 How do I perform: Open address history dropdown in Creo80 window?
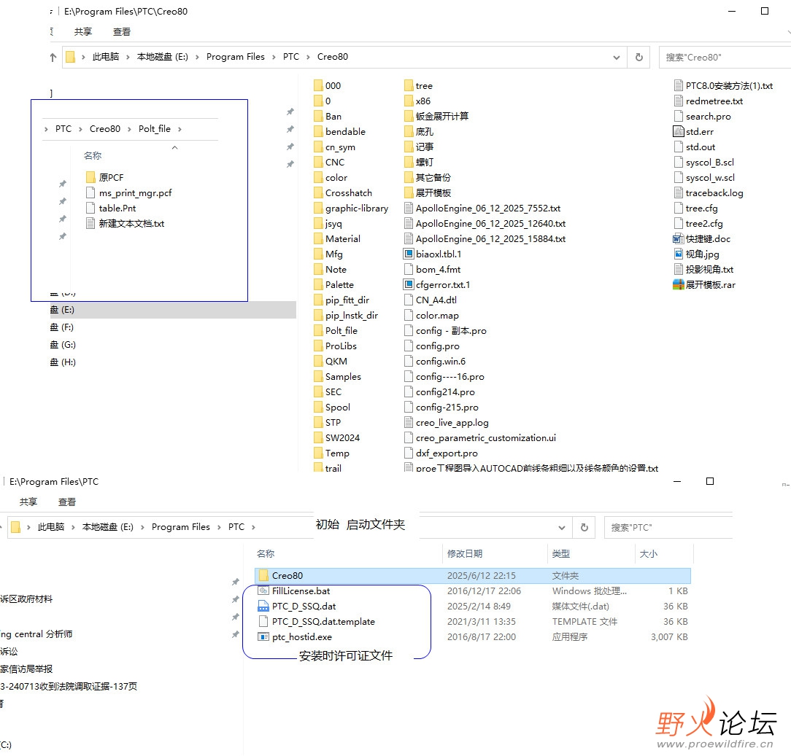point(617,58)
